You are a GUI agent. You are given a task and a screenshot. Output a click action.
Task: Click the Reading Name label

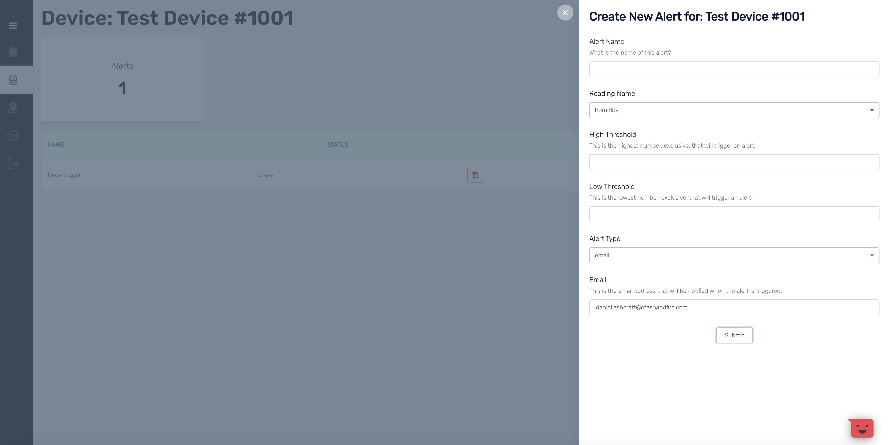(612, 94)
